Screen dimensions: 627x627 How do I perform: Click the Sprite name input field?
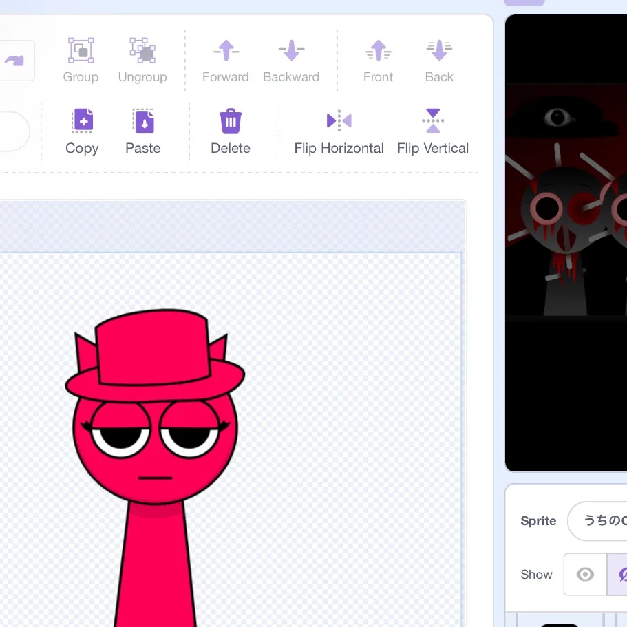point(597,520)
